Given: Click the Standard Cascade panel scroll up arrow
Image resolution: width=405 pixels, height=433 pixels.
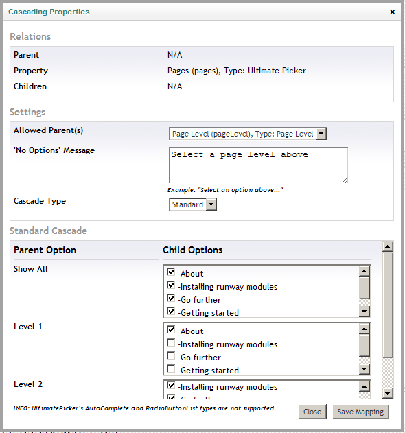Looking at the screenshot, I should [x=388, y=246].
